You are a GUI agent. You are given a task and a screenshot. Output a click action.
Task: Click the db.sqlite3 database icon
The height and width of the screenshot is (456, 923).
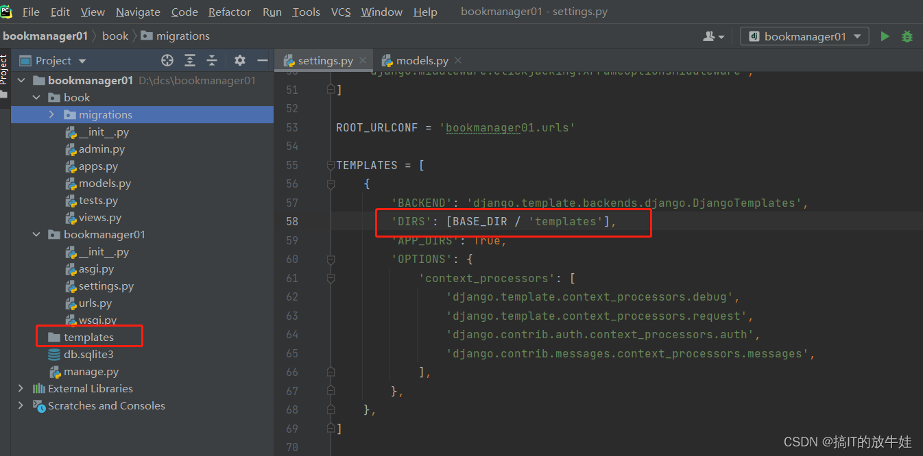[54, 354]
